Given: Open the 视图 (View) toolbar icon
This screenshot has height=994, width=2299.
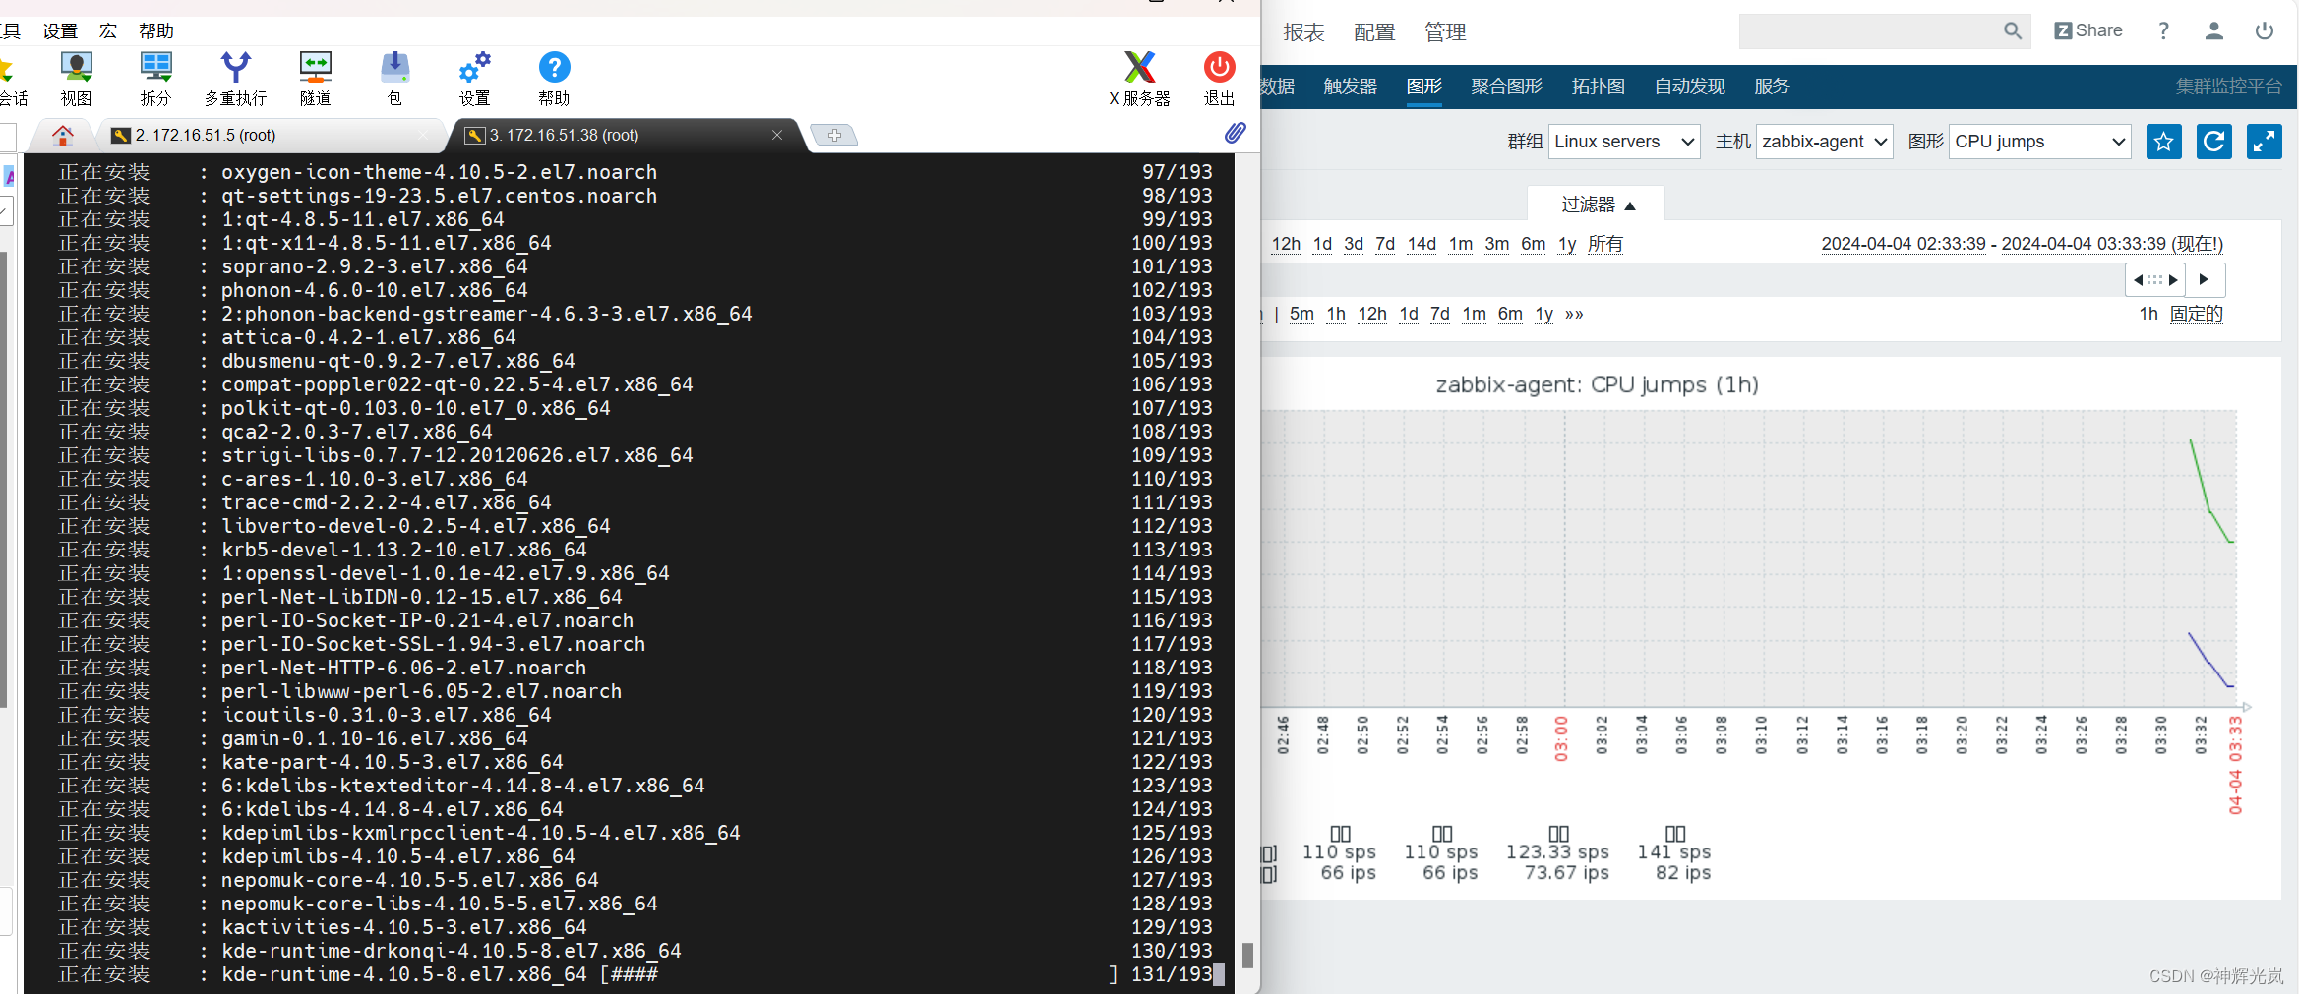Looking at the screenshot, I should (76, 79).
